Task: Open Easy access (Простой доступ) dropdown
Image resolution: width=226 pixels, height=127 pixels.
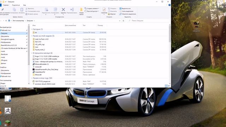Action: [x=92, y=11]
